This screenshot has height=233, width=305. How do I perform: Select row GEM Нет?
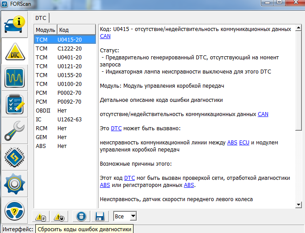coord(65,137)
